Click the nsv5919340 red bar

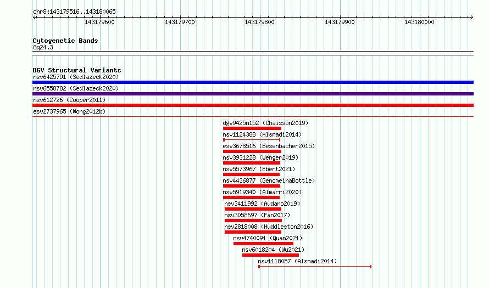coord(251,197)
